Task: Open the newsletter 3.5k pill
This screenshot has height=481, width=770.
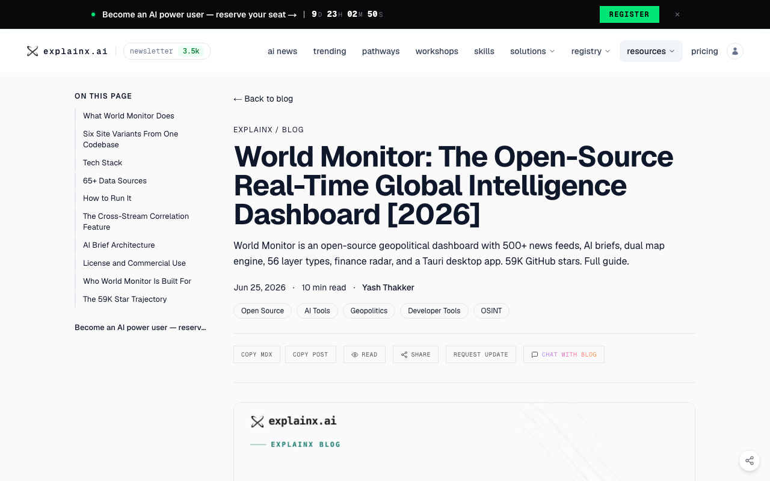Action: coord(167,51)
